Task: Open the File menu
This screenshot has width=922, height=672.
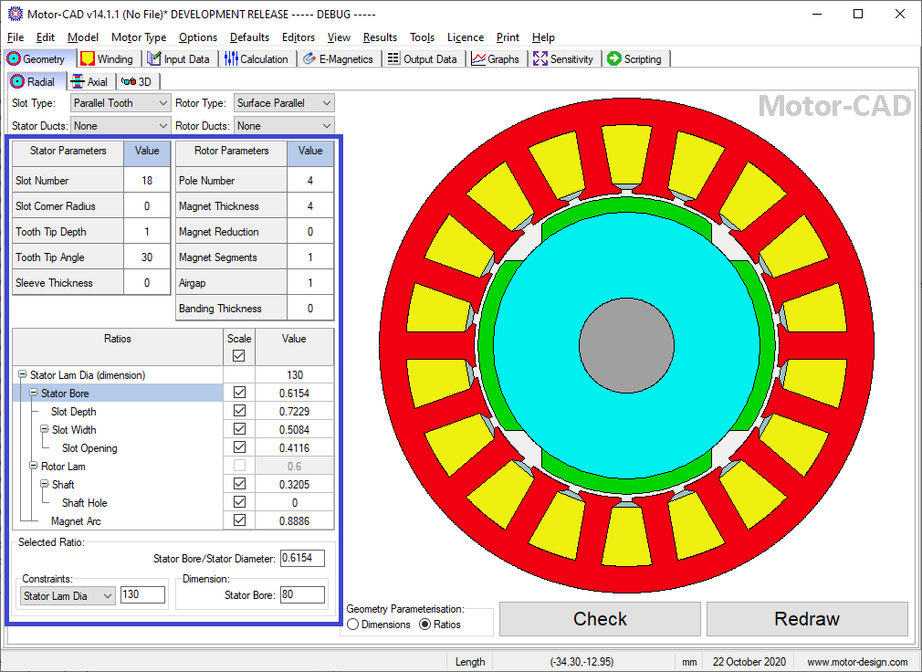Action: tap(16, 37)
